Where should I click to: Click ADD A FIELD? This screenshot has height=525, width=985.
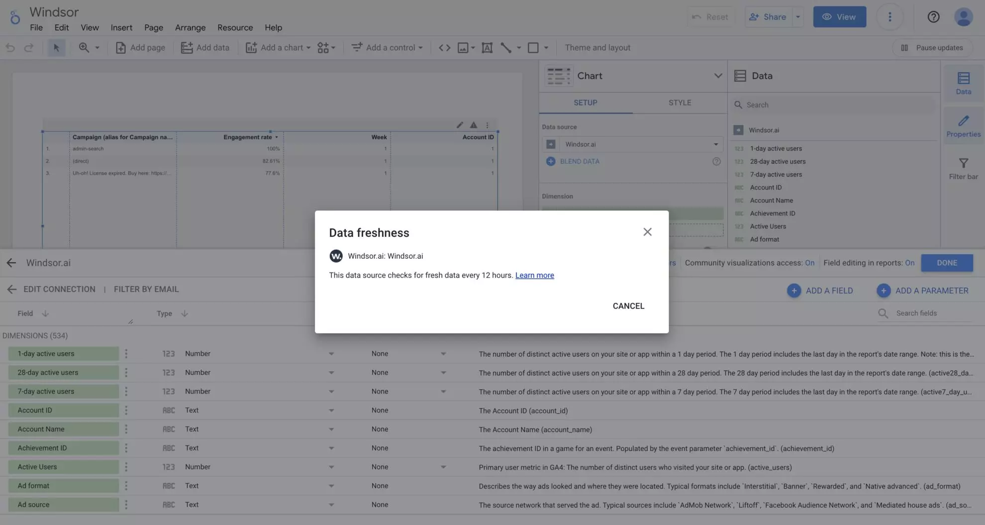(820, 291)
